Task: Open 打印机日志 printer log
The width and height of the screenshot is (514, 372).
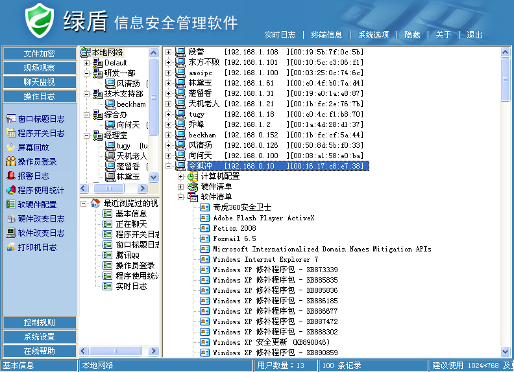Action: tap(31, 247)
